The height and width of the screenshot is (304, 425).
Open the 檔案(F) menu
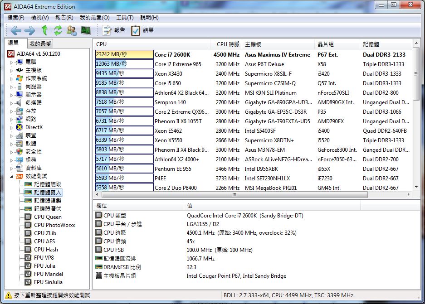(16, 18)
